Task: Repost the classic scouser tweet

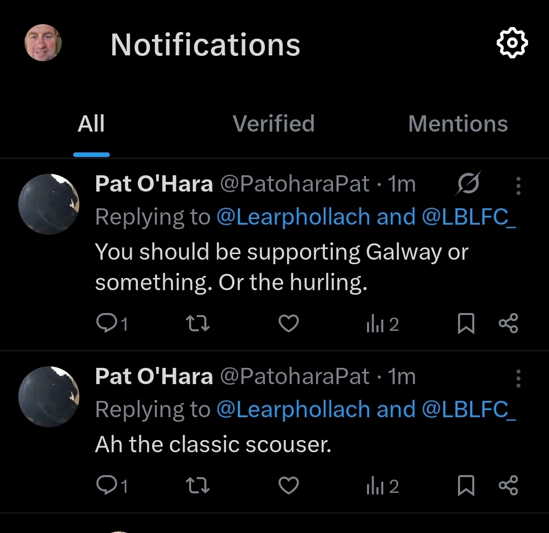Action: point(198,486)
